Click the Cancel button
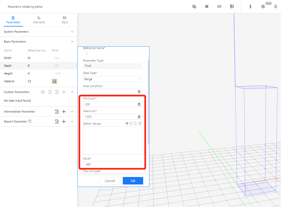The height and width of the screenshot is (207, 281). pyautogui.click(x=110, y=181)
